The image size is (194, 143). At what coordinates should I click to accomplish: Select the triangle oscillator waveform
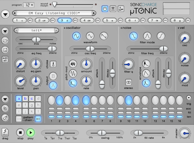click(x=90, y=36)
